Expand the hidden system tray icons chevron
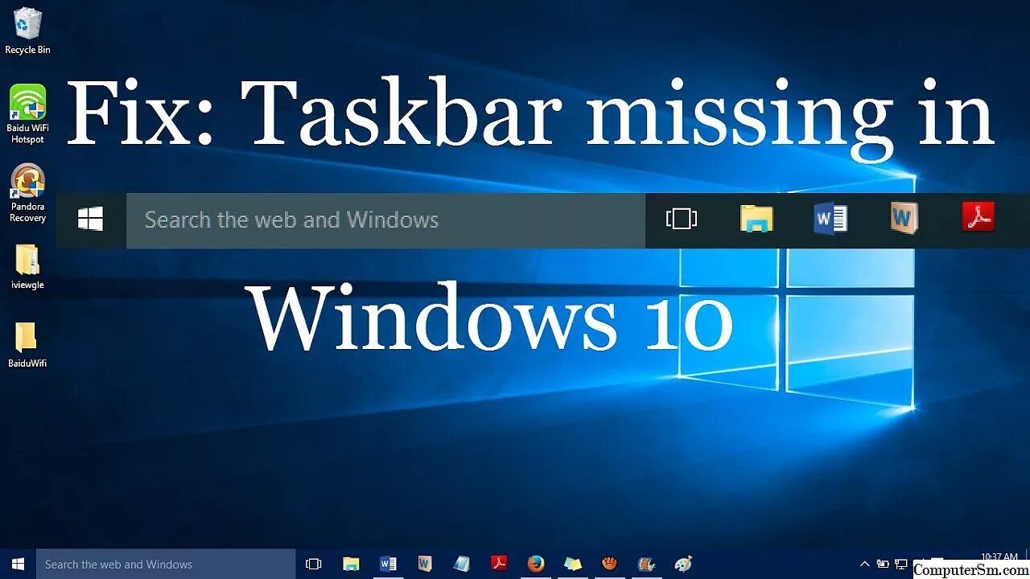This screenshot has width=1030, height=579. [x=865, y=565]
